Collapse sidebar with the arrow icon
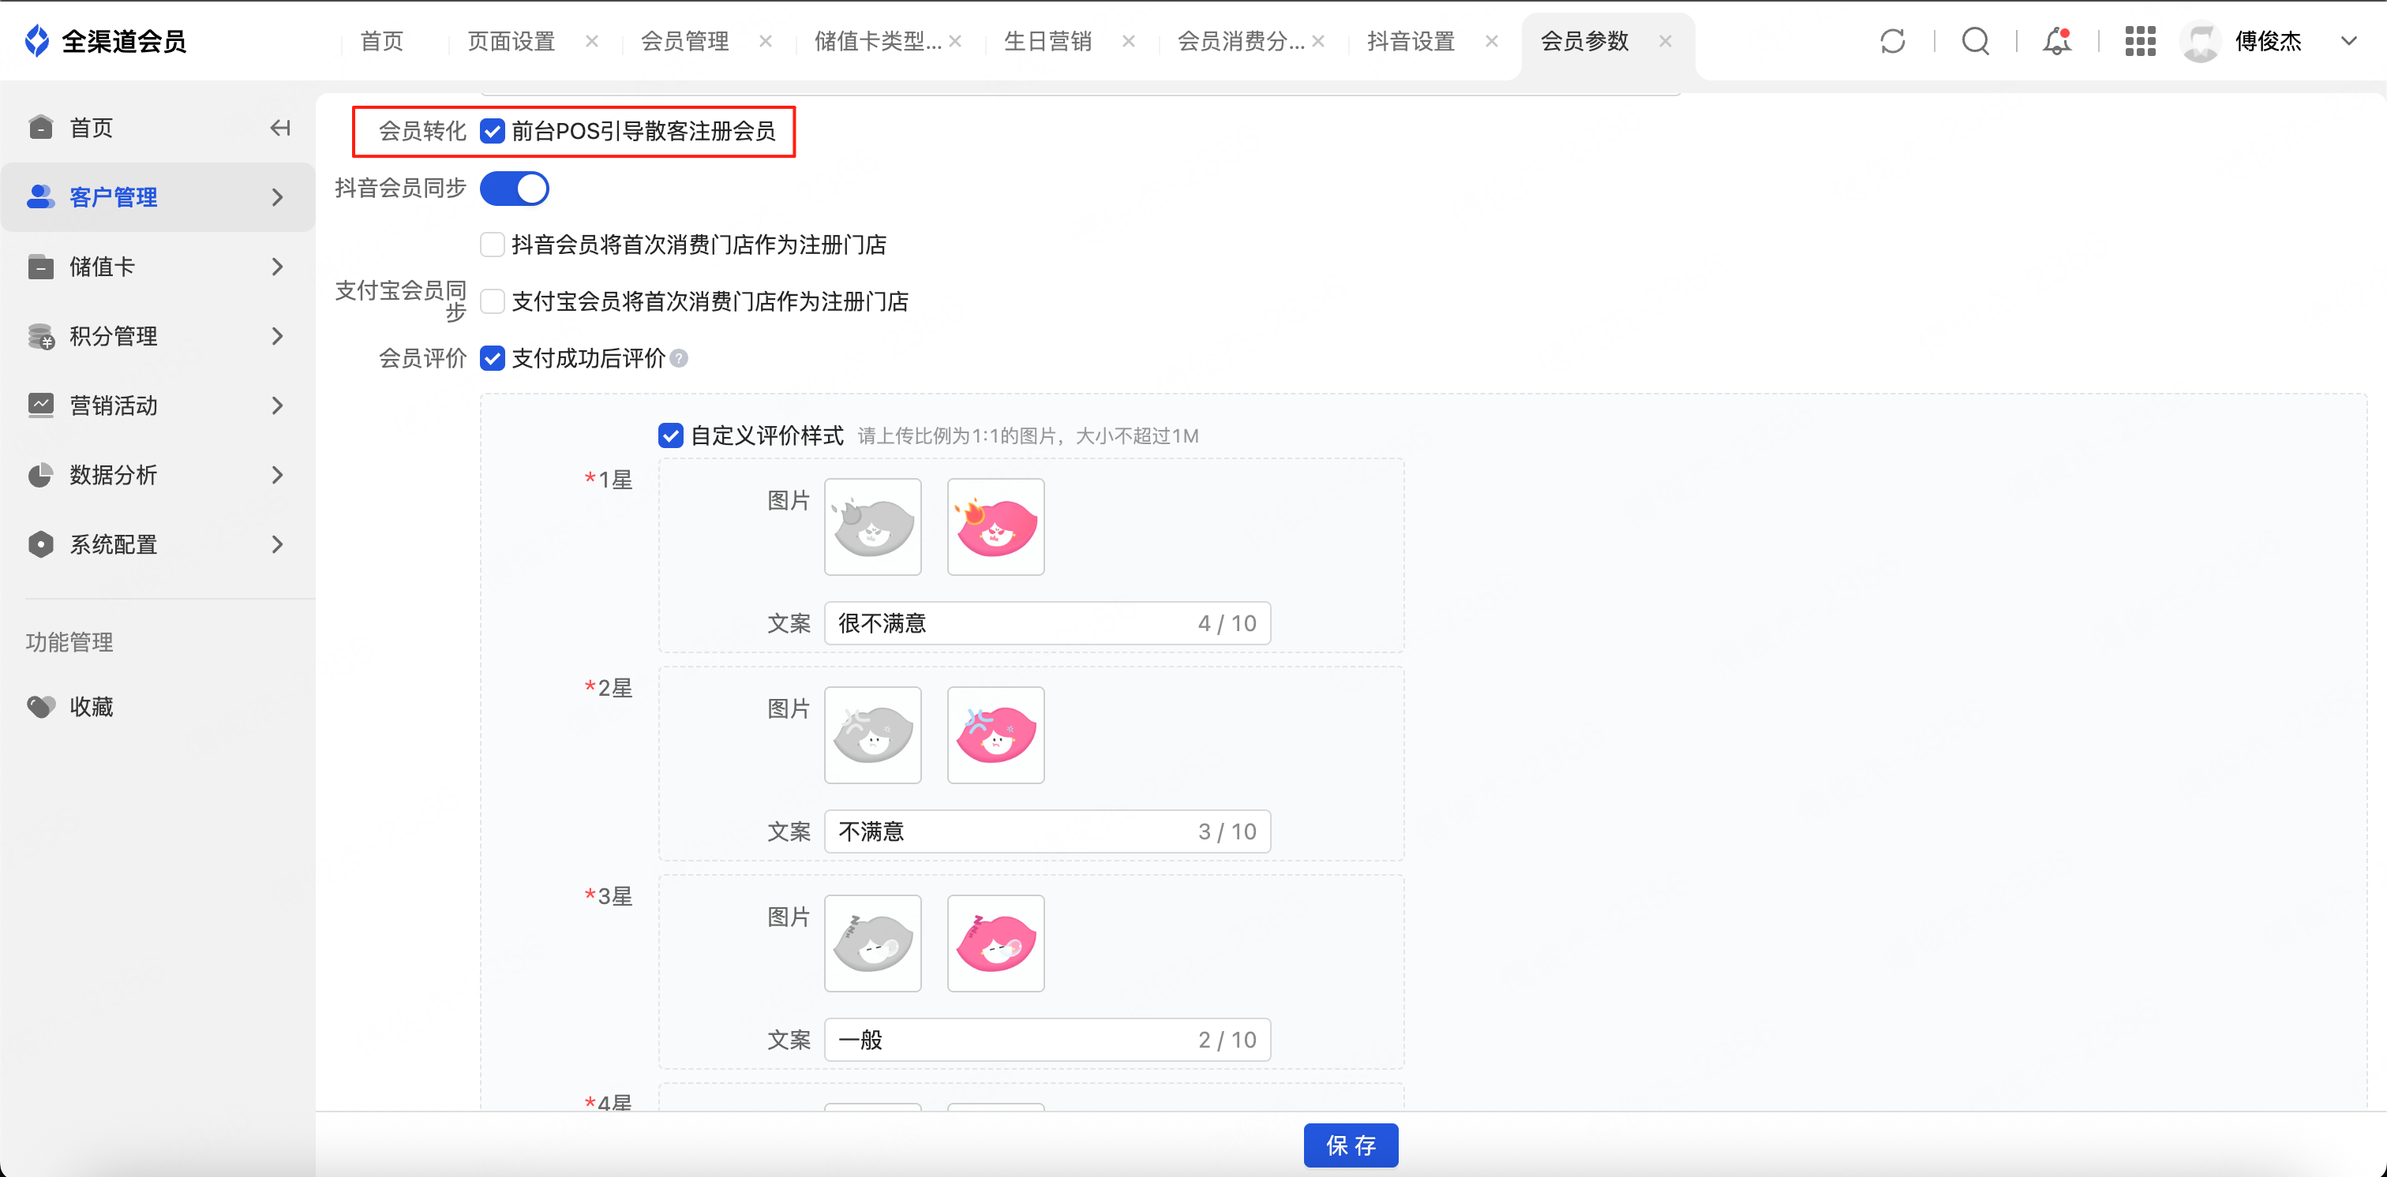The height and width of the screenshot is (1177, 2387). [280, 128]
